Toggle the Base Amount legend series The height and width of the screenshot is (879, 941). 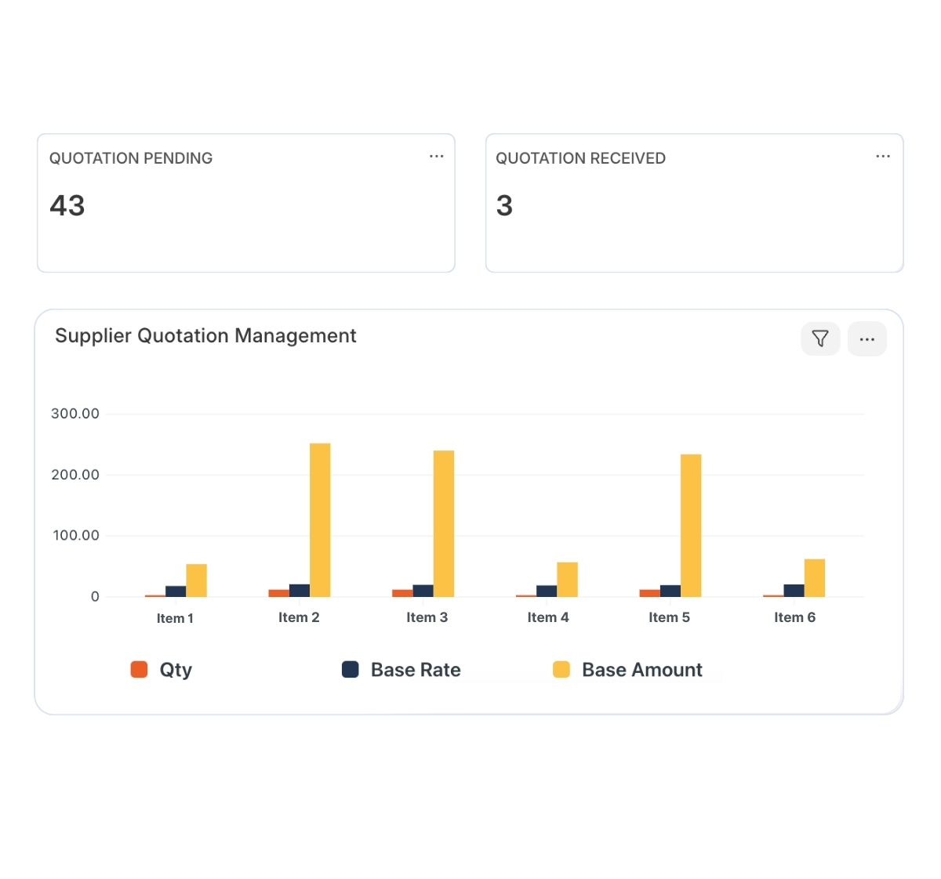click(x=641, y=670)
